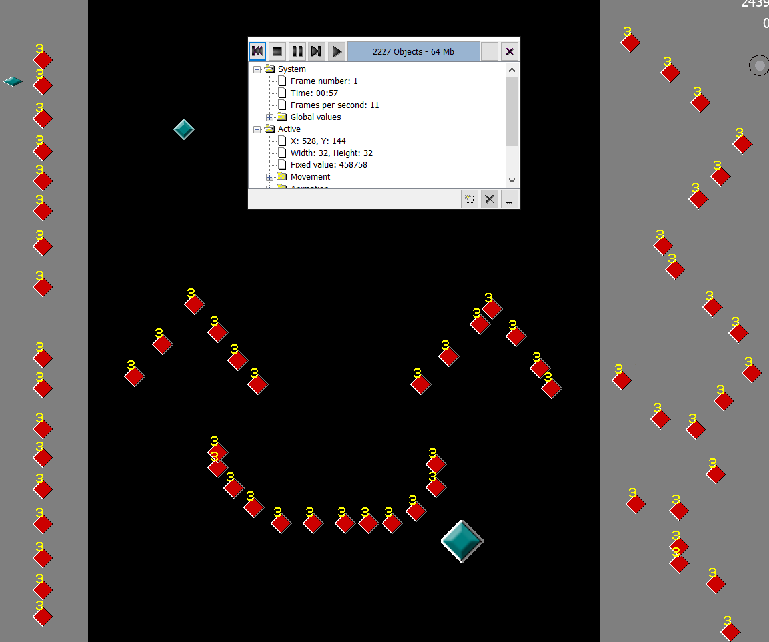Click the debugger scrollbar thumb

pos(512,110)
